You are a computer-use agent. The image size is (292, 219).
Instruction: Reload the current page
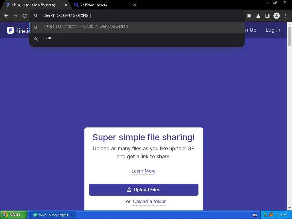click(25, 16)
